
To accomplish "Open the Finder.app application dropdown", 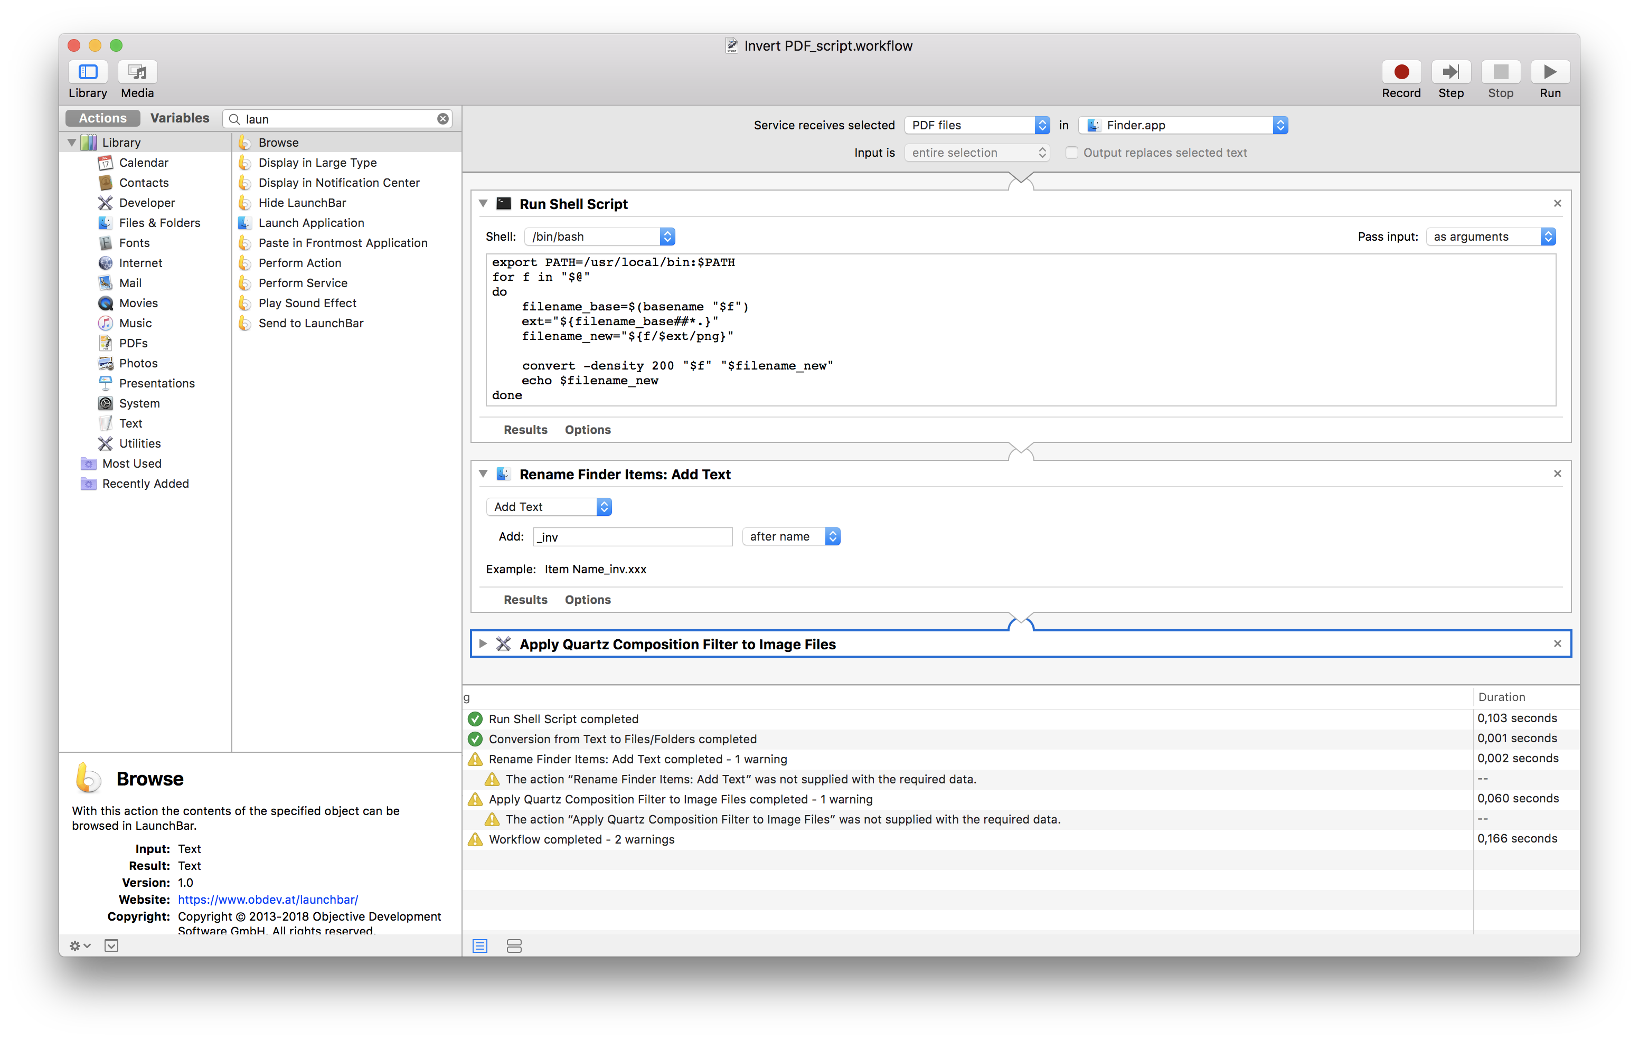I will (x=1184, y=125).
